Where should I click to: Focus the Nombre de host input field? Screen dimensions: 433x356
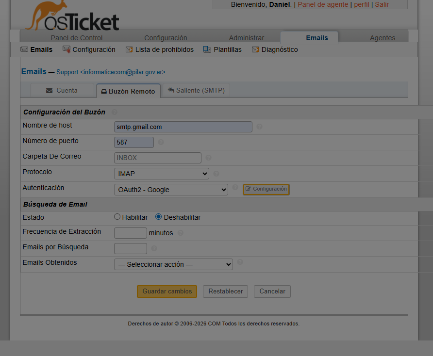pyautogui.click(x=183, y=127)
